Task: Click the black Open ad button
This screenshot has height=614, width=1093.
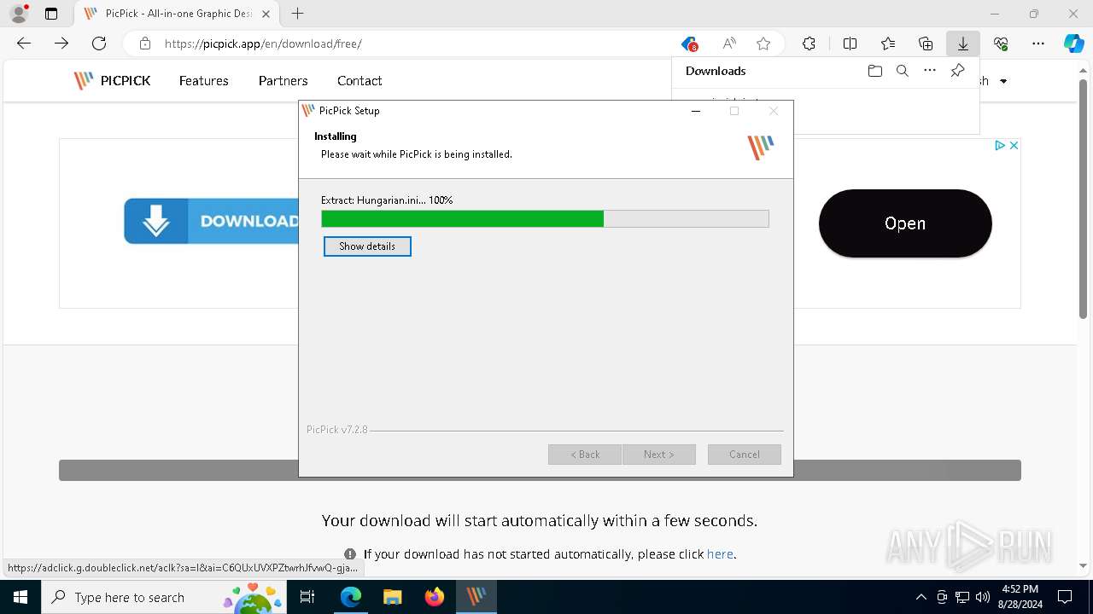Action: point(905,223)
